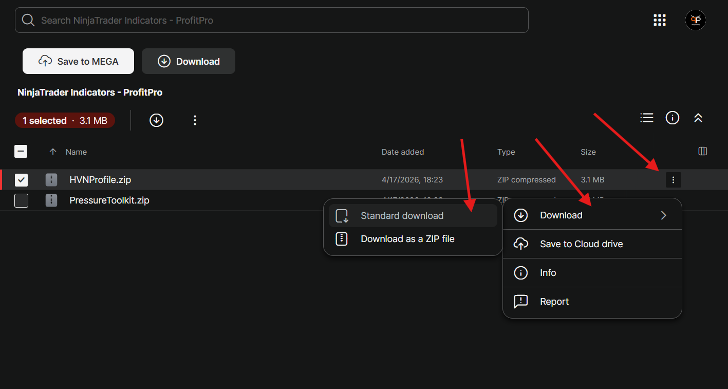Screen dimensions: 728x389
Task: Click the circular download icon beside selection count
Action: pyautogui.click(x=156, y=120)
